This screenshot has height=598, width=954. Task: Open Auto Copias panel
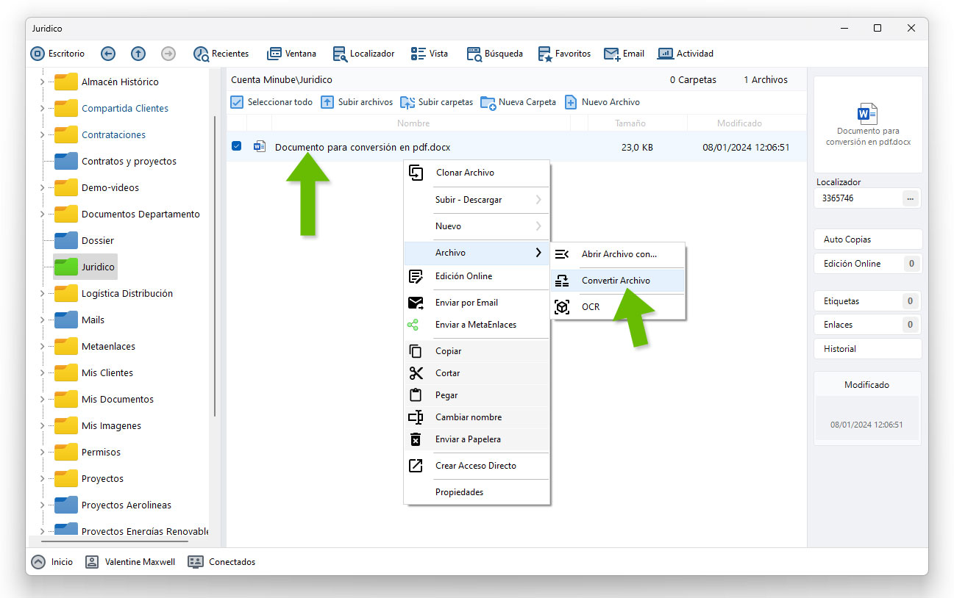[868, 239]
